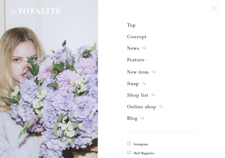Image resolution: width=225 pixels, height=158 pixels.
Task: Select the New item menu link
Action: pyautogui.click(x=138, y=72)
